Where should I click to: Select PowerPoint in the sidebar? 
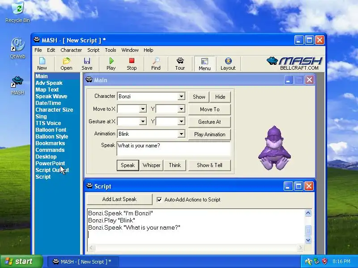click(x=50, y=163)
